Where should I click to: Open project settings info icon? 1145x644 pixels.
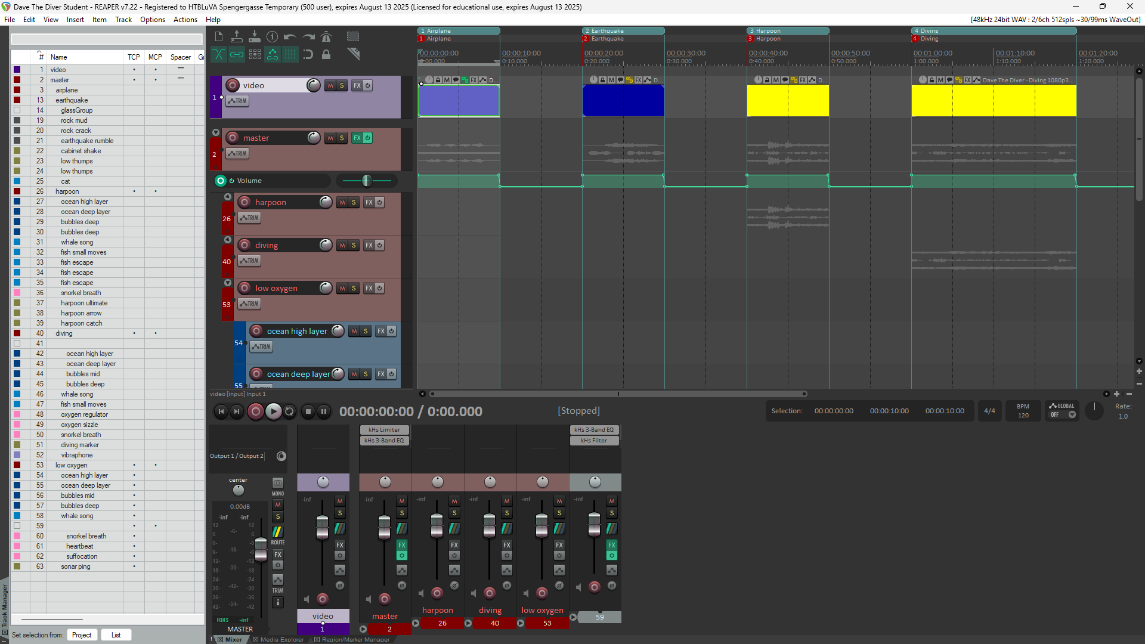pos(272,36)
